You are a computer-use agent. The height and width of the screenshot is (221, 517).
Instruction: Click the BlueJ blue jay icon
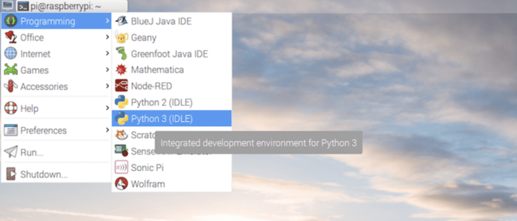[121, 21]
